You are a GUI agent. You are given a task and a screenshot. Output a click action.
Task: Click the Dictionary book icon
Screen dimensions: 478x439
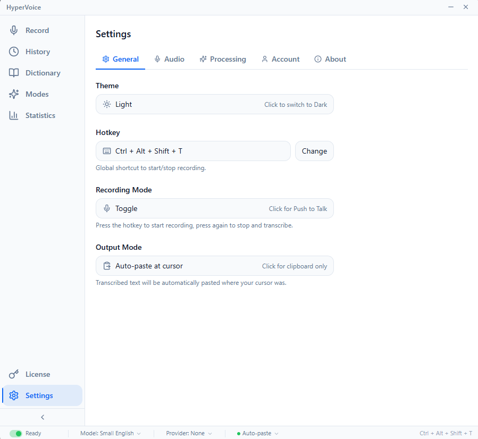[14, 73]
